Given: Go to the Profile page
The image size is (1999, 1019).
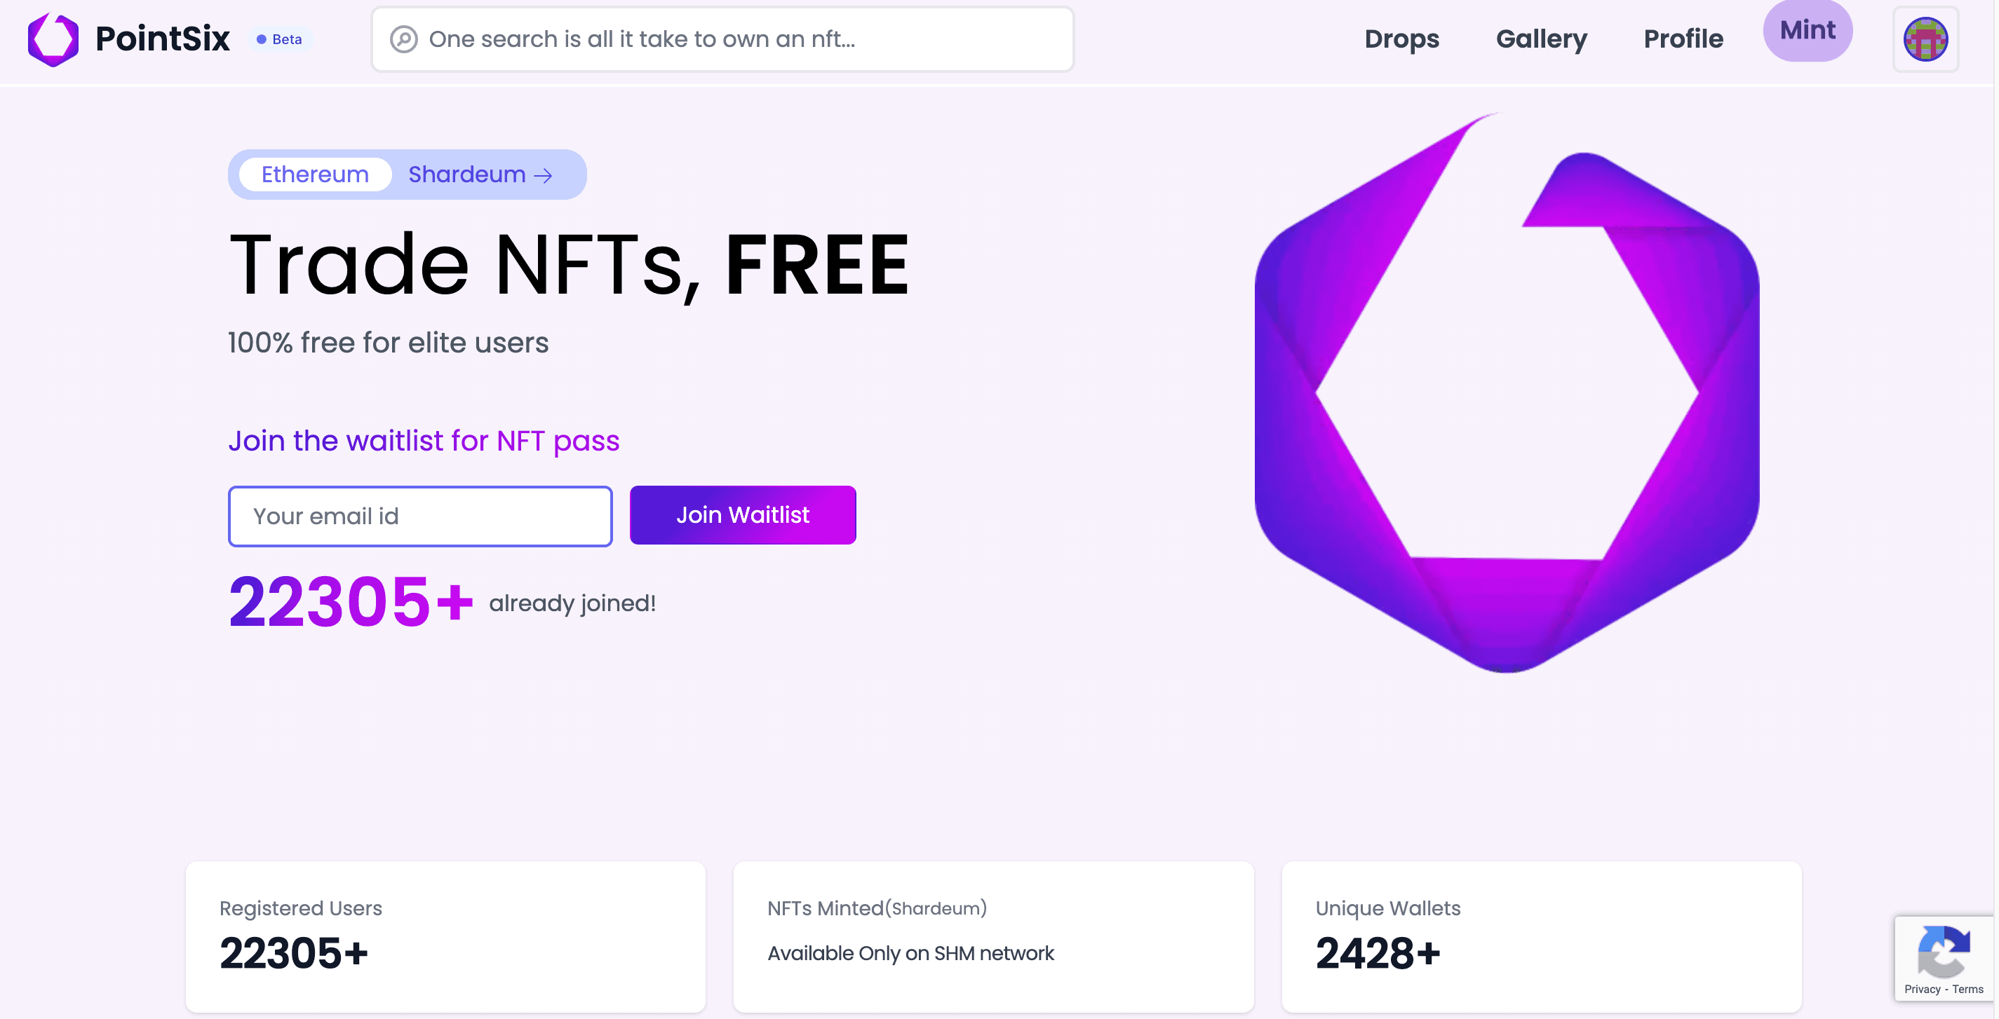Looking at the screenshot, I should click(1683, 39).
